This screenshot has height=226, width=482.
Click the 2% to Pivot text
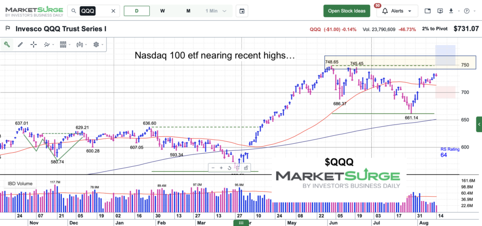coord(435,29)
